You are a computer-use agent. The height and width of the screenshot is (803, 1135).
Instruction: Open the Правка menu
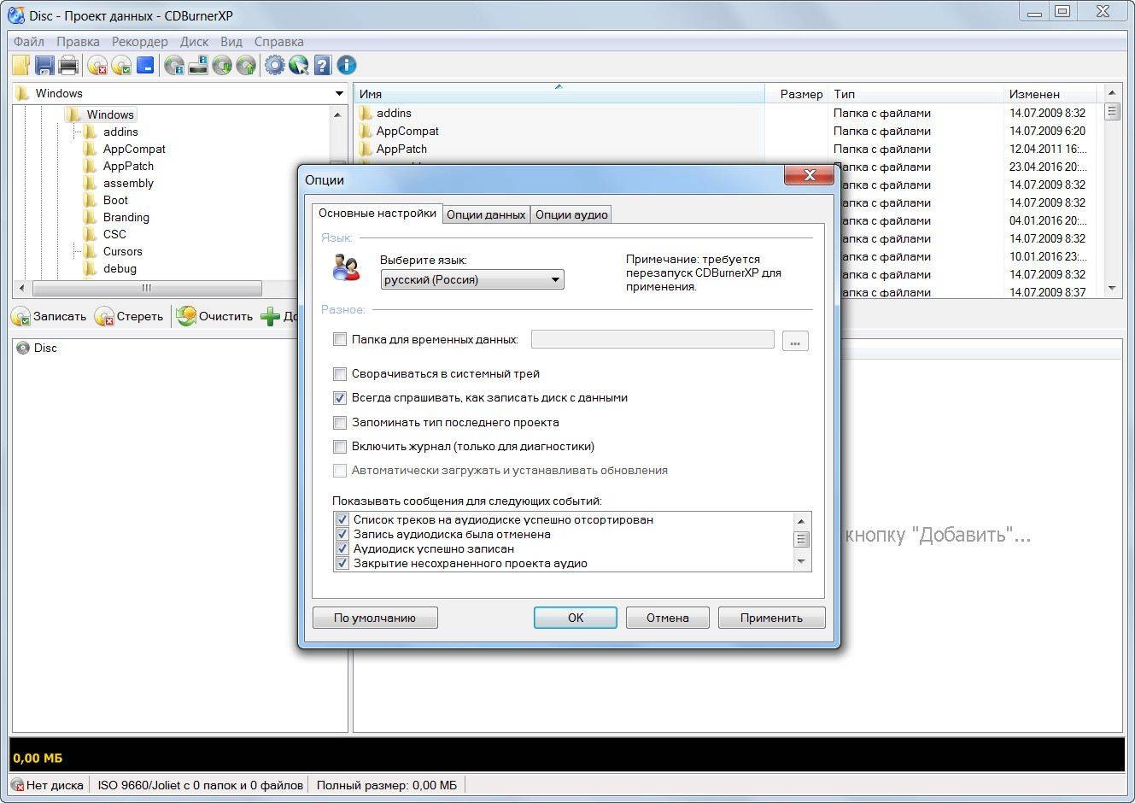78,41
